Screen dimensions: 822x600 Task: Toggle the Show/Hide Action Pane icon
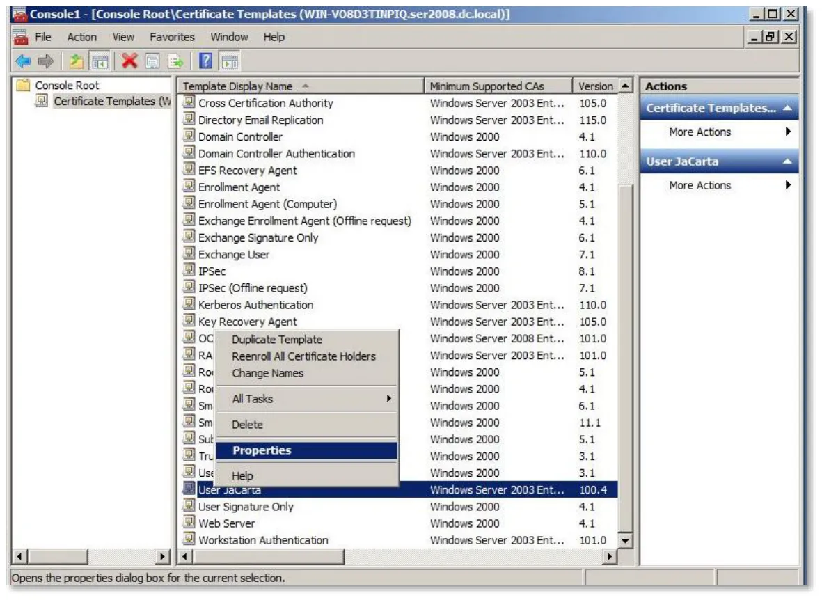coord(230,61)
